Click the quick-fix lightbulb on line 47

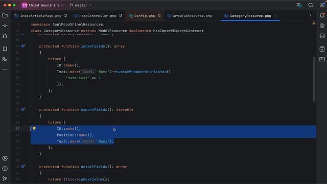[34, 128]
